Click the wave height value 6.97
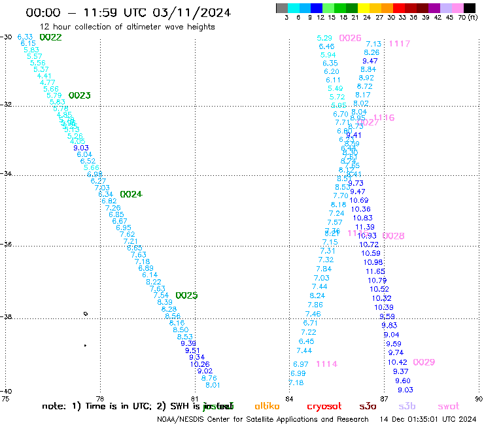 301,364
